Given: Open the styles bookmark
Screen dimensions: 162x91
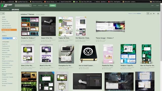Looking at the screenshot, I should coord(76,2).
